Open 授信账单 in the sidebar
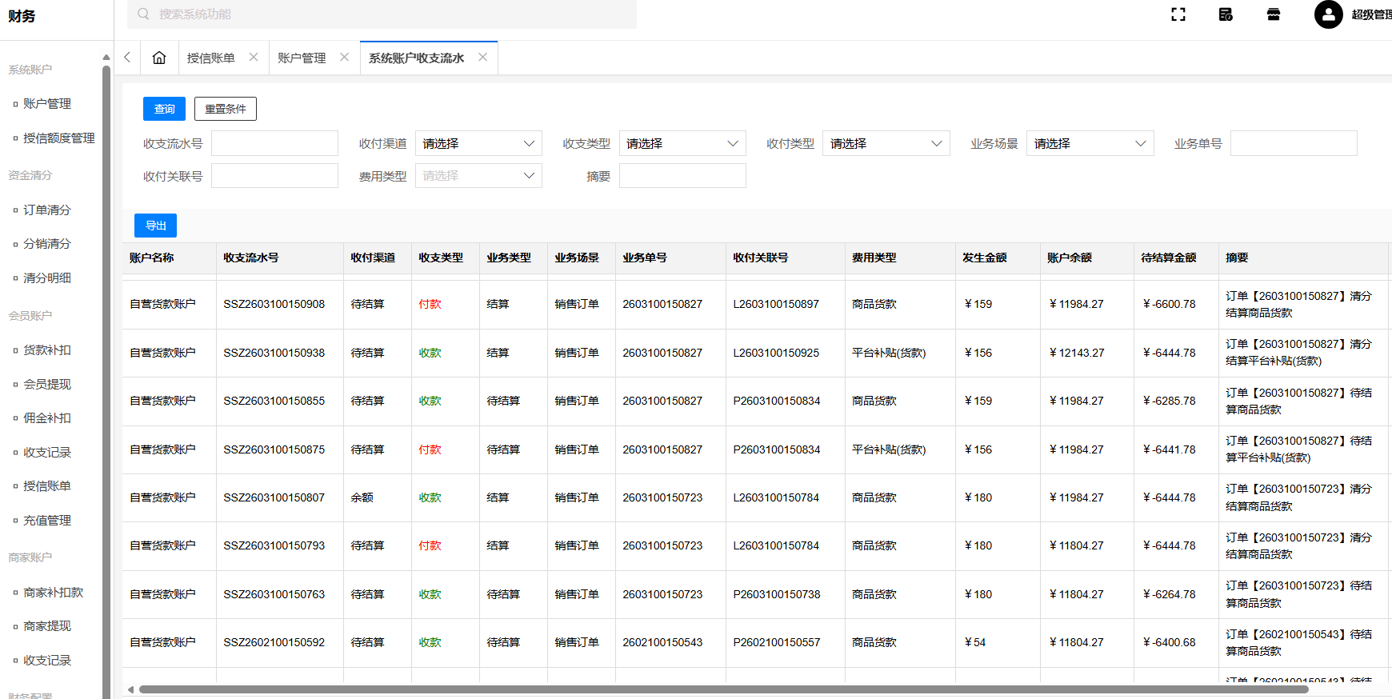The image size is (1392, 699). [x=47, y=486]
